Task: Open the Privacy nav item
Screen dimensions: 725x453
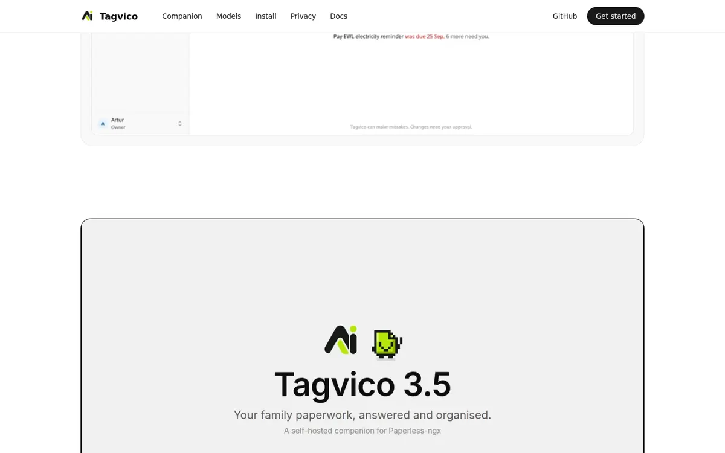Action: pyautogui.click(x=303, y=16)
